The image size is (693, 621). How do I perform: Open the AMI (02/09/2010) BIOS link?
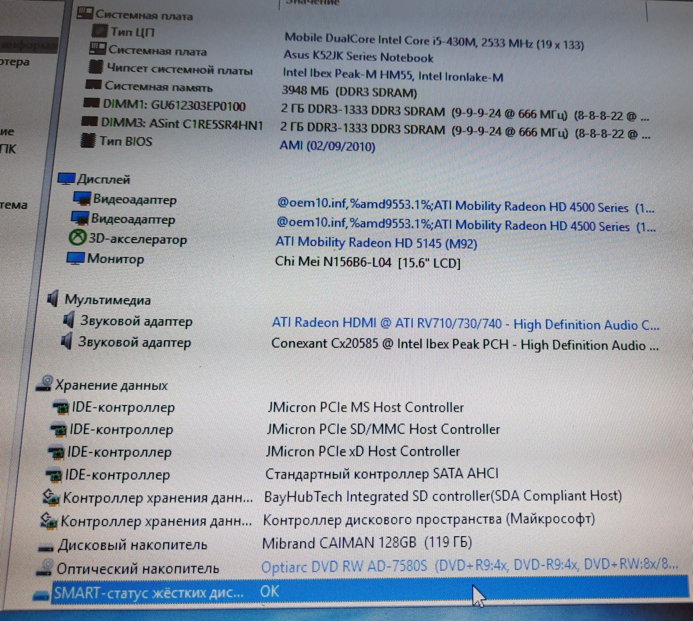(x=327, y=146)
